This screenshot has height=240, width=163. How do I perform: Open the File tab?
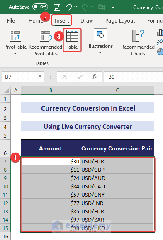pyautogui.click(x=11, y=20)
